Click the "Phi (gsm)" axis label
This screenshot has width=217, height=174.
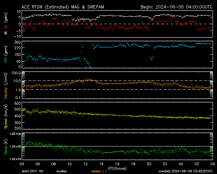click(6, 54)
